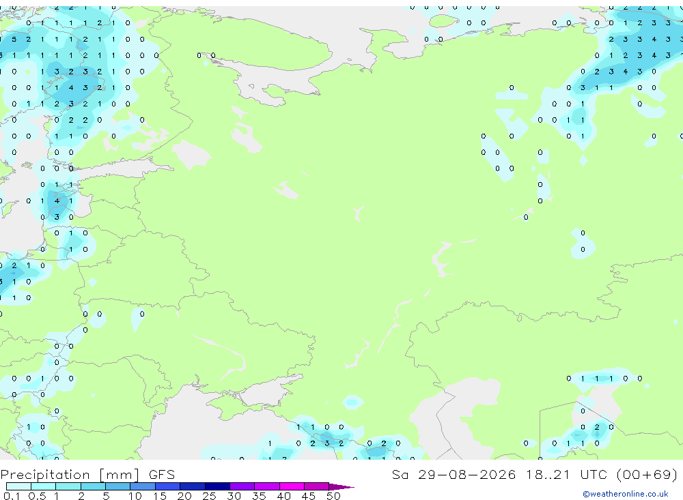
Task: Click the 'Precipitation [mm] GFS' title text
Action: tap(87, 474)
